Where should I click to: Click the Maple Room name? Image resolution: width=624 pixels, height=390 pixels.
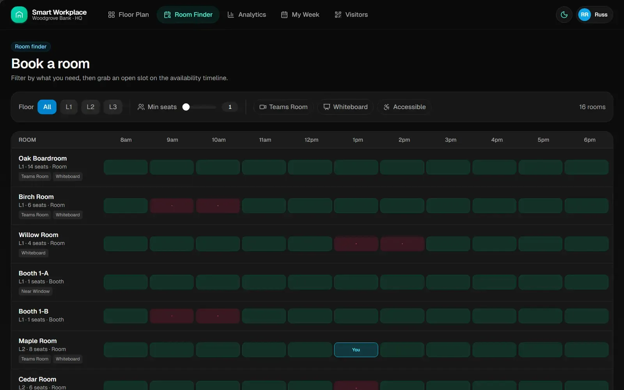[x=37, y=341]
